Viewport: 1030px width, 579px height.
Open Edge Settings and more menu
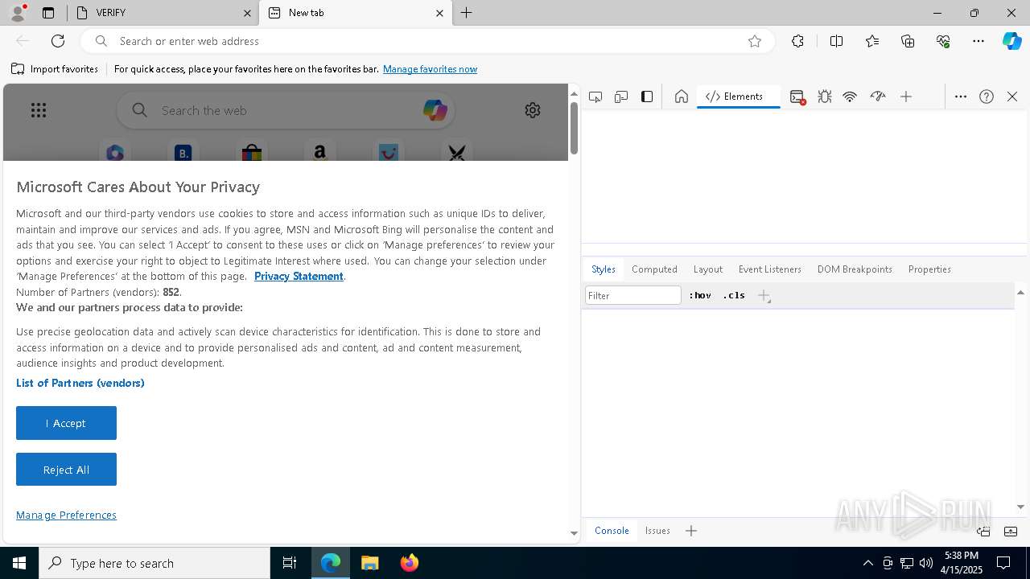[x=978, y=41]
